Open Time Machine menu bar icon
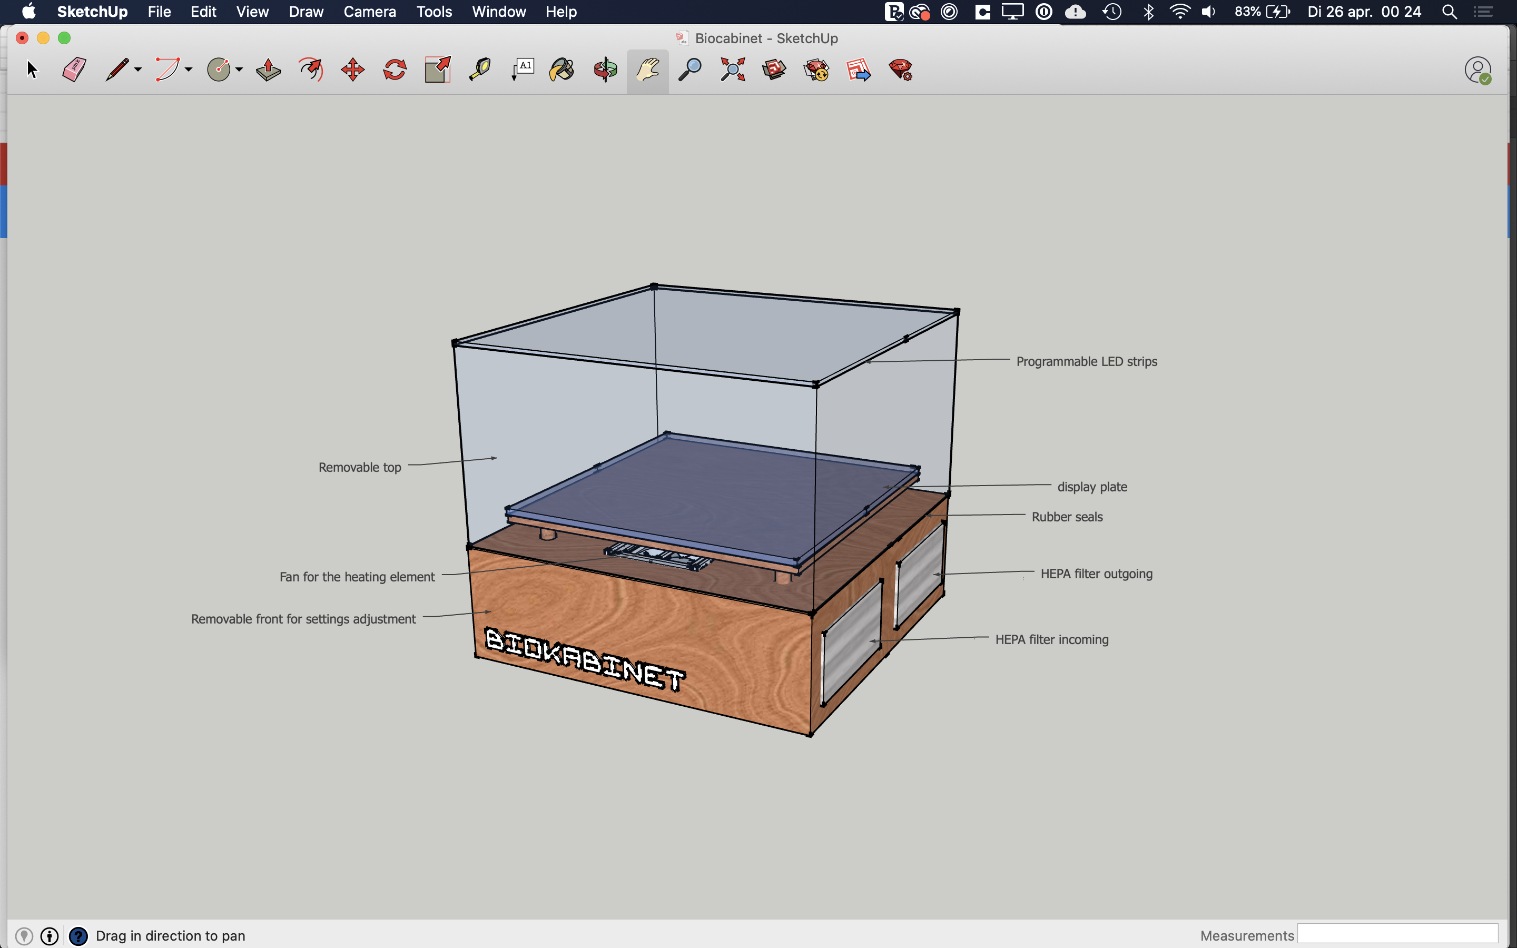Viewport: 1517px width, 948px height. [x=1112, y=12]
